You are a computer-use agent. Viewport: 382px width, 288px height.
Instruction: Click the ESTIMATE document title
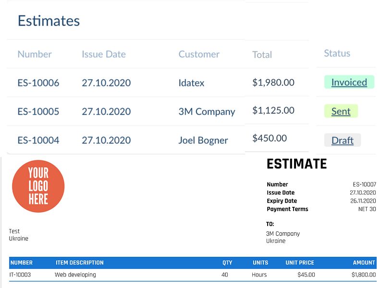pyautogui.click(x=297, y=164)
